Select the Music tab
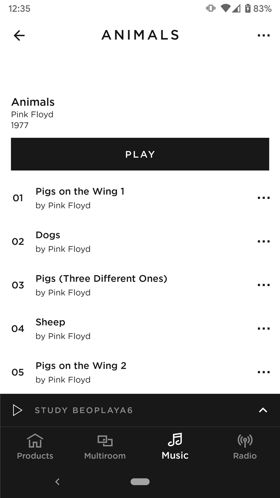The height and width of the screenshot is (498, 280). pos(175,446)
